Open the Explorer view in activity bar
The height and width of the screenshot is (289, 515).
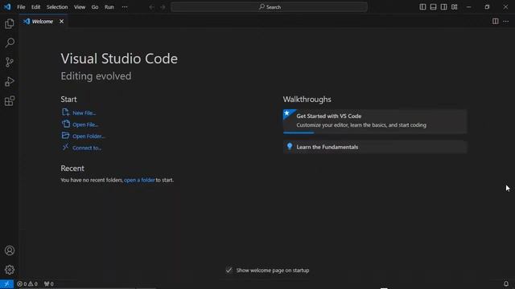[x=10, y=23]
